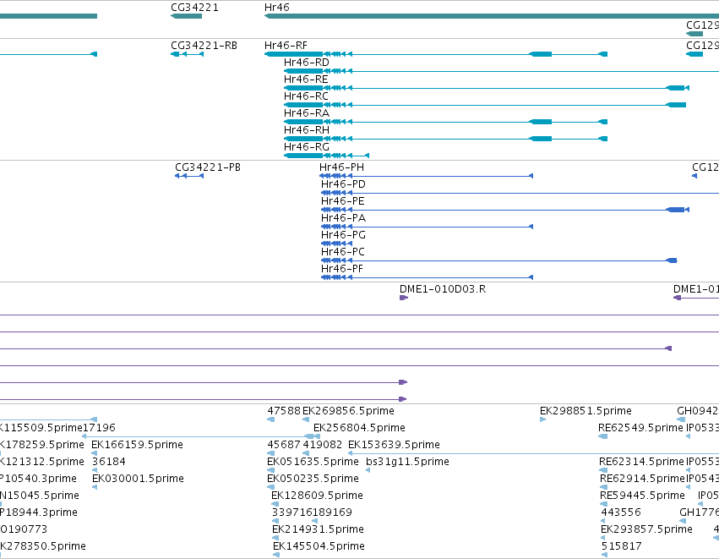
Task: Select the 419082 EST label
Action: point(323,445)
